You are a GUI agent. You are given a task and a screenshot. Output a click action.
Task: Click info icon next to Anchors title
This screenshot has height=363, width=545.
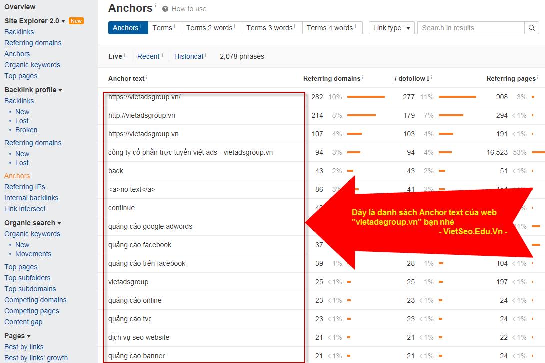point(155,5)
